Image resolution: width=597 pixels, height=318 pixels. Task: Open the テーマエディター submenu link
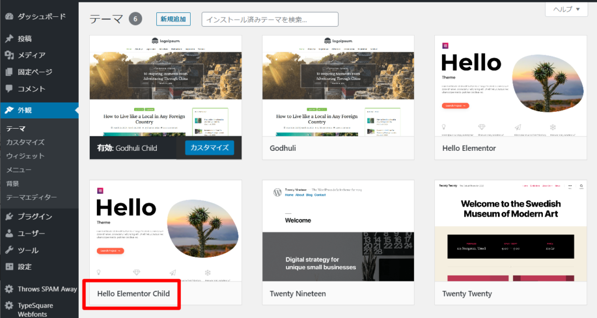click(x=31, y=197)
